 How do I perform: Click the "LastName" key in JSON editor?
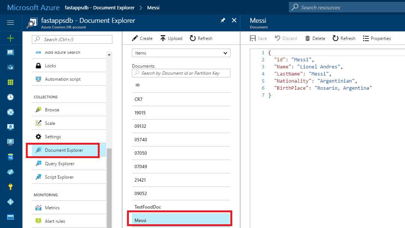pyautogui.click(x=288, y=74)
